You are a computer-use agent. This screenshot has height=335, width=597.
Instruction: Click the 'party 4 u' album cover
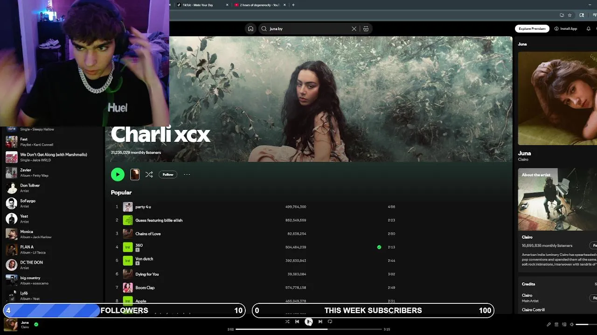pos(128,207)
